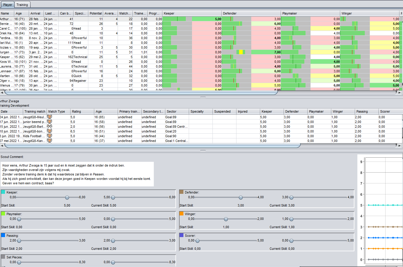Click the 'Regainer' specialty cell

pos(81,81)
